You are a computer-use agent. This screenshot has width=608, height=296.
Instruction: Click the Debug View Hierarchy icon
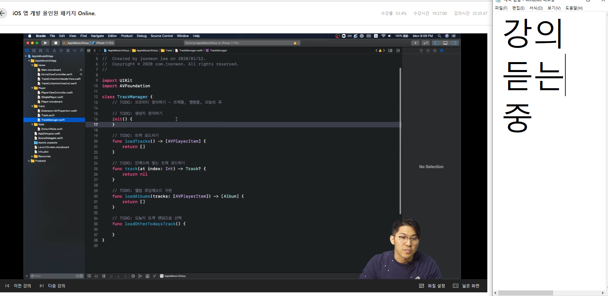click(133, 276)
